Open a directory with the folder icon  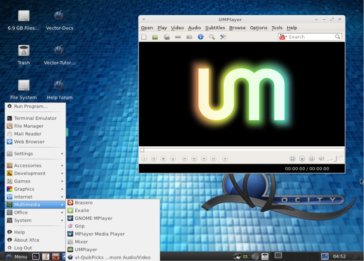[x=155, y=37]
